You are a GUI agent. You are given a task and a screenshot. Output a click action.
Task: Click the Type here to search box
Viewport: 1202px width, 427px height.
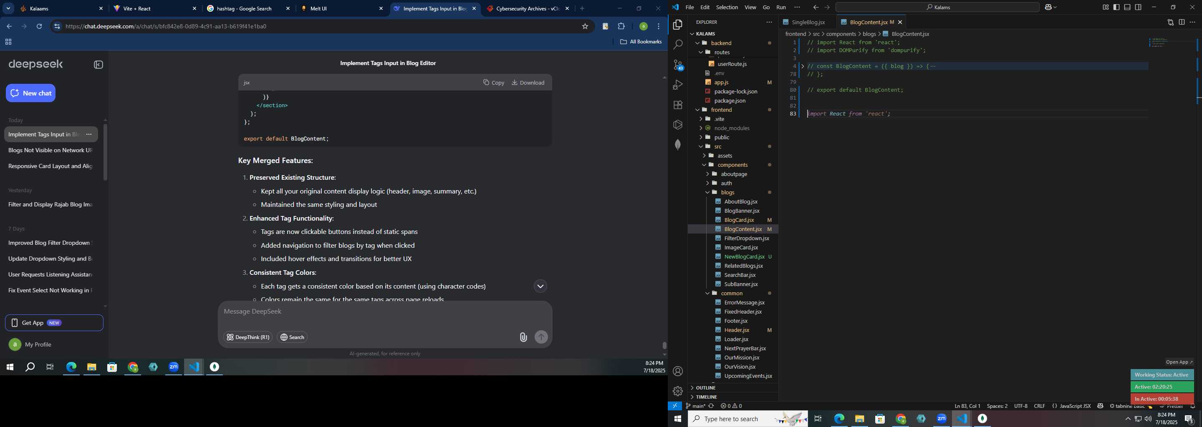point(748,419)
